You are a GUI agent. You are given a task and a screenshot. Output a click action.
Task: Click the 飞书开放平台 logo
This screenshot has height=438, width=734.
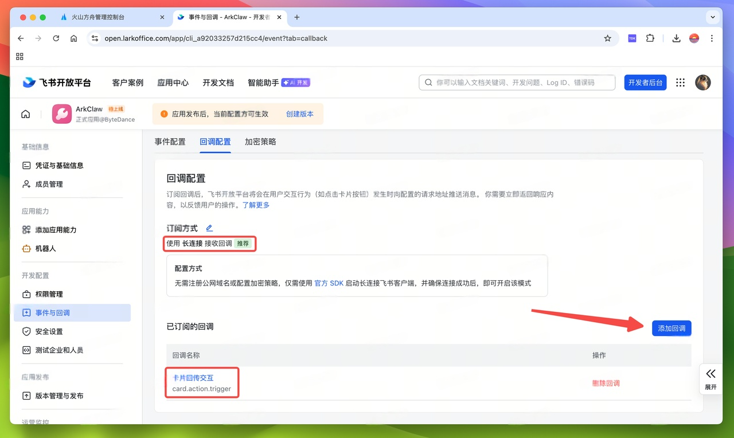pos(56,82)
